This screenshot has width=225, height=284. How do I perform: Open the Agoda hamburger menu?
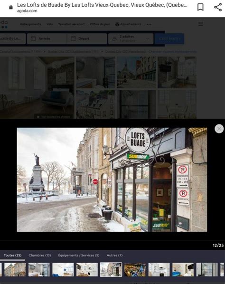click(201, 24)
